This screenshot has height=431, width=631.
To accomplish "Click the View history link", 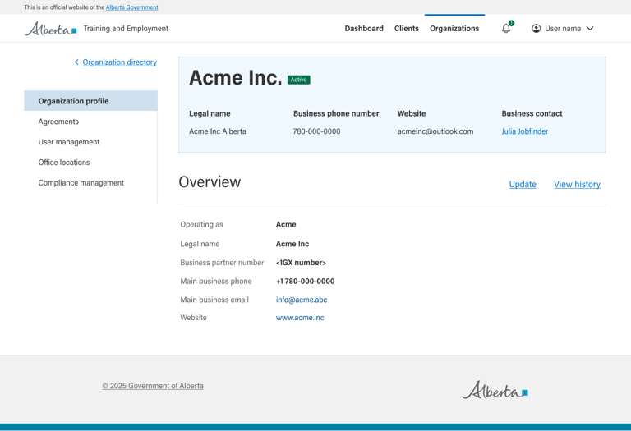I will tap(577, 184).
